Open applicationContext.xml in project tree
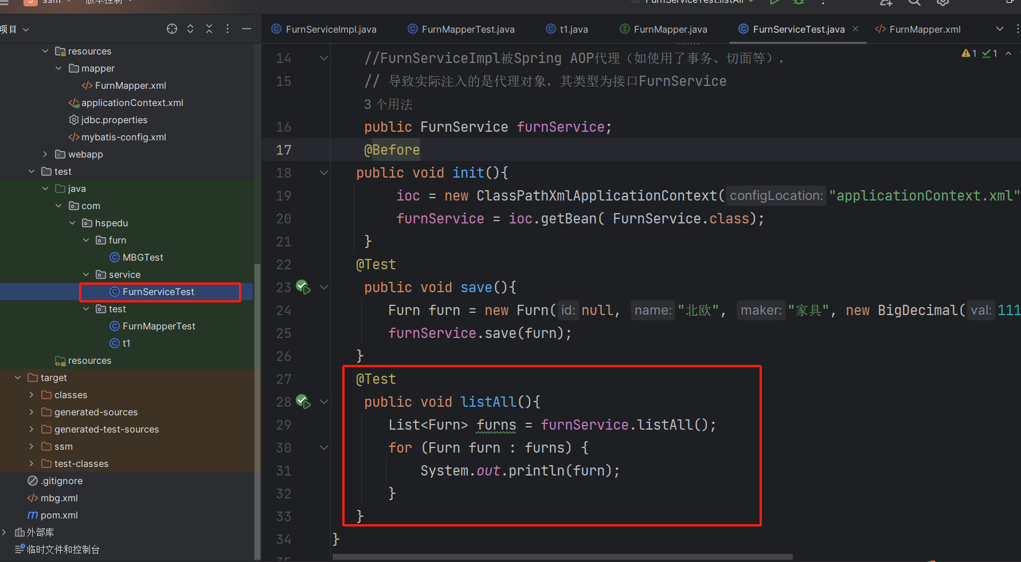This screenshot has width=1021, height=562. [x=126, y=103]
